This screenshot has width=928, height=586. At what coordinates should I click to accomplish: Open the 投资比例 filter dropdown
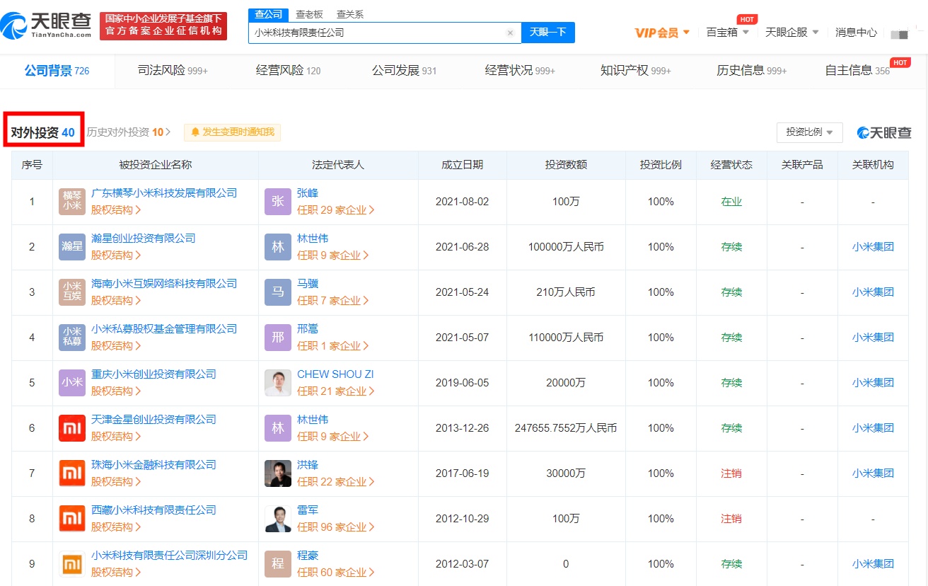[x=809, y=132]
